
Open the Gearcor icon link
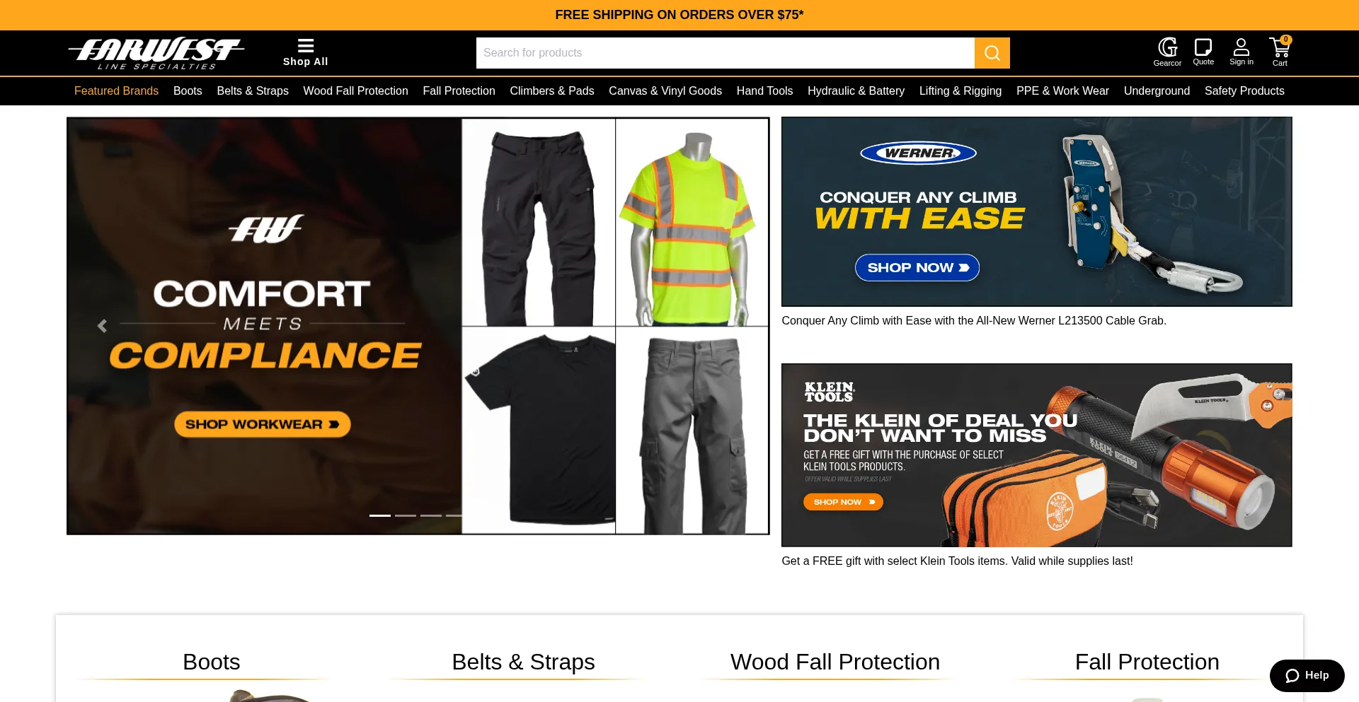click(x=1167, y=52)
